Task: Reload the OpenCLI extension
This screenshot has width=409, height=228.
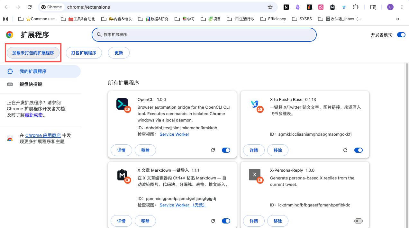Action: point(213,150)
